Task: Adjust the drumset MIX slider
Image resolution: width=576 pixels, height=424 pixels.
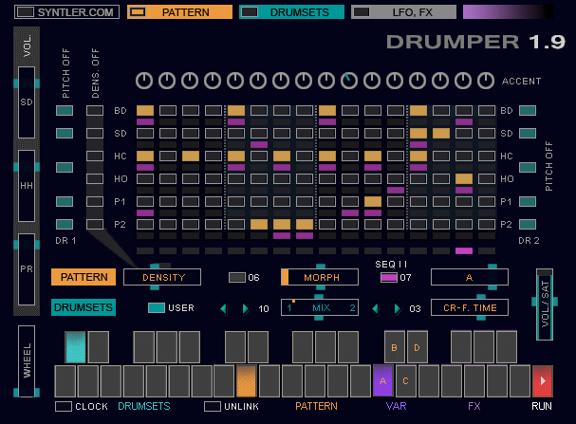Action: coord(320,307)
